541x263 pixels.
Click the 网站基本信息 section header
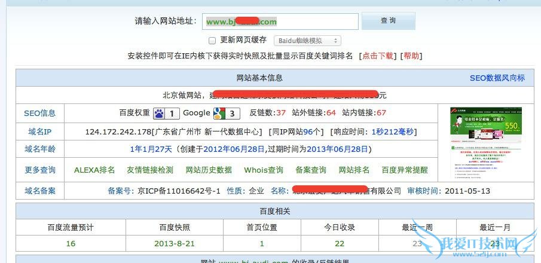click(259, 78)
